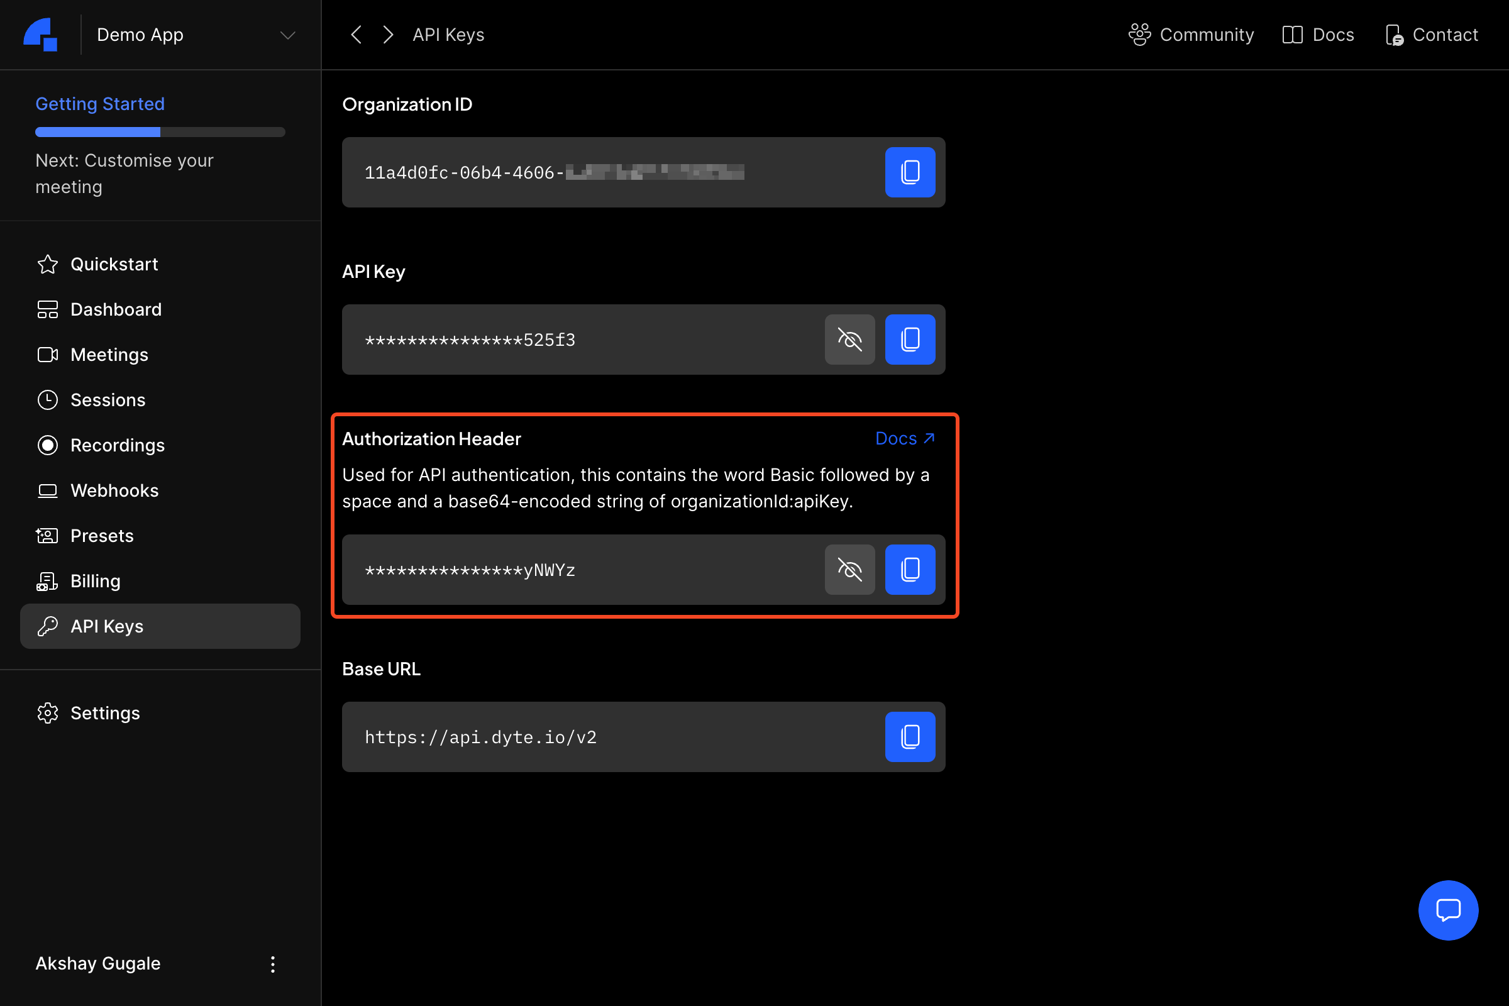Navigate to Webhooks via sidebar icon
This screenshot has height=1006, width=1509.
pyautogui.click(x=48, y=490)
